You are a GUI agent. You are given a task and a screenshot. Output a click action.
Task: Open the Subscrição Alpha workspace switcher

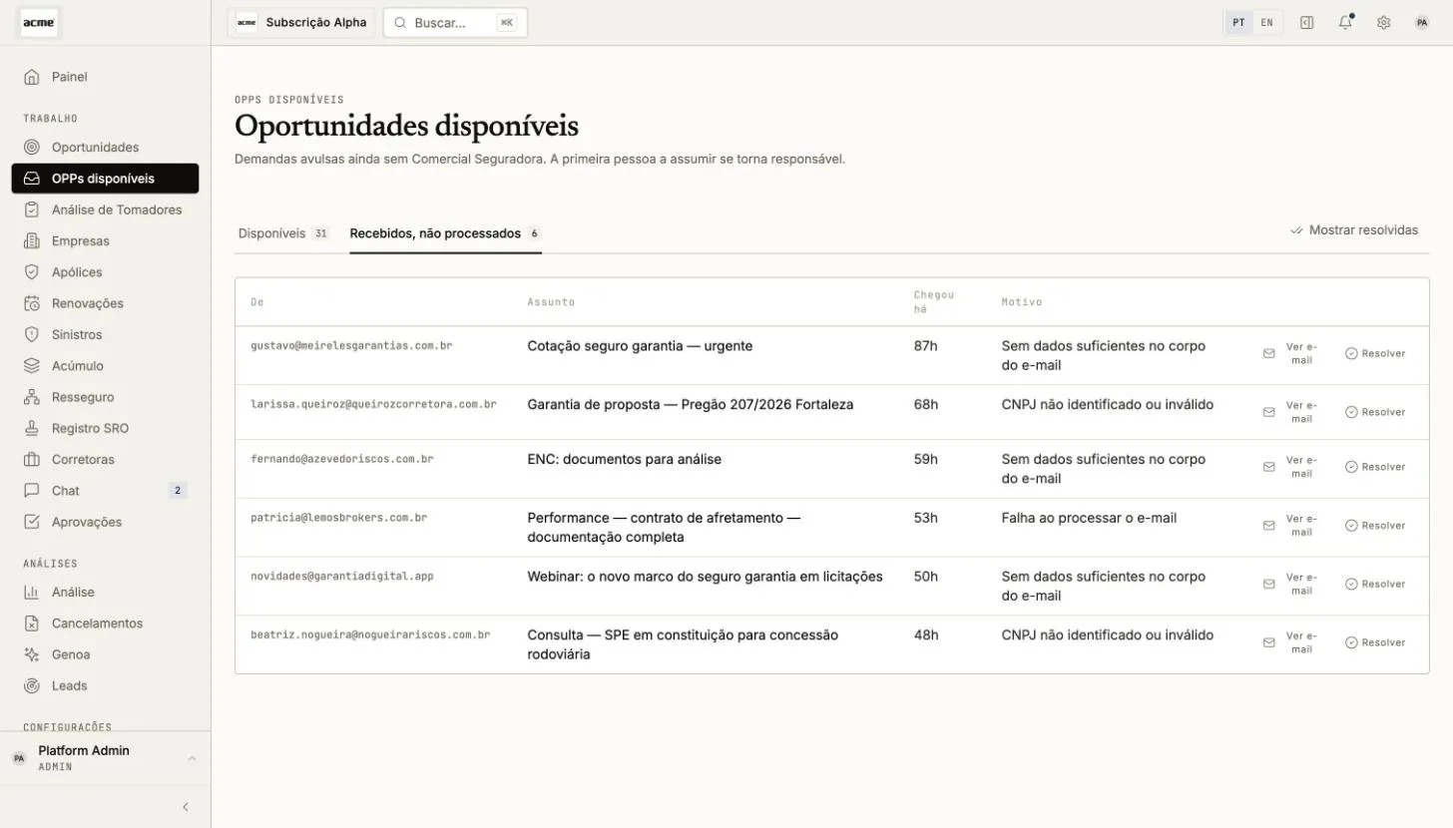(x=301, y=22)
